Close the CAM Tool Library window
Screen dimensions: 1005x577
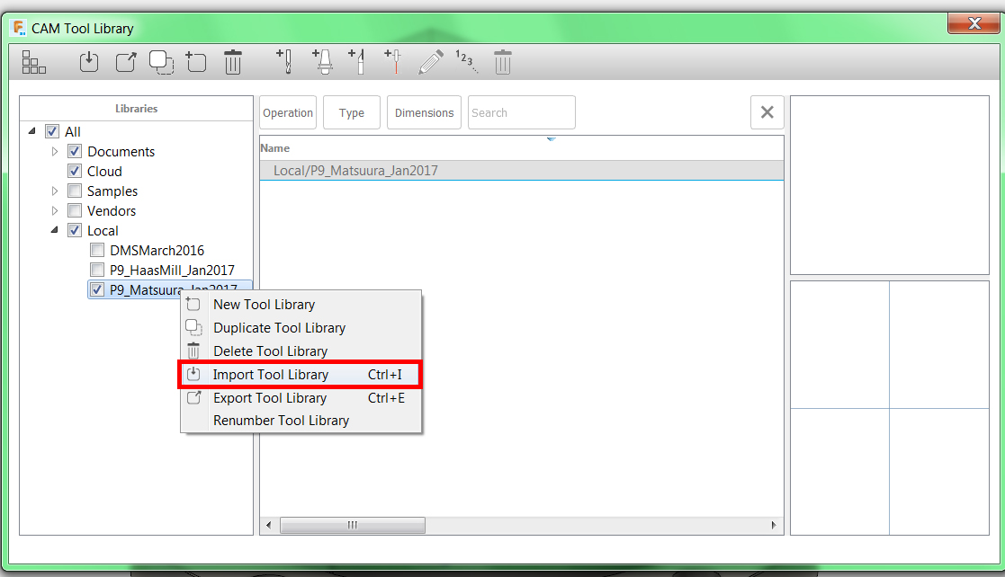[974, 23]
